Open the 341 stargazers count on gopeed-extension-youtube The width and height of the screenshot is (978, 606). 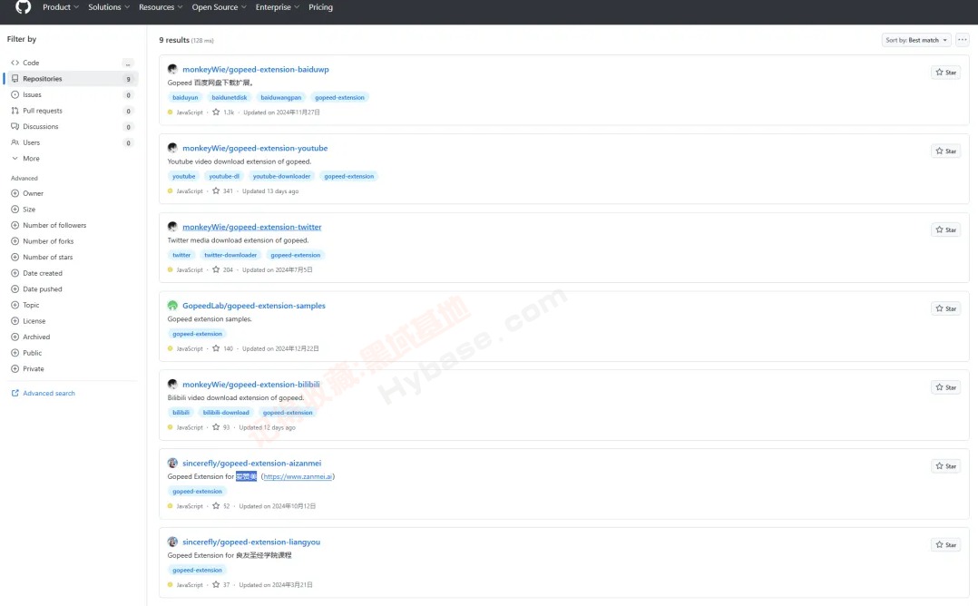pos(222,191)
